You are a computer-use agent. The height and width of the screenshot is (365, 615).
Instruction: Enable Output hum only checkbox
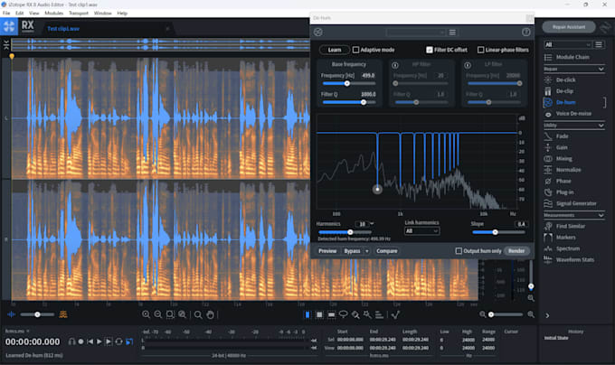[x=459, y=250]
